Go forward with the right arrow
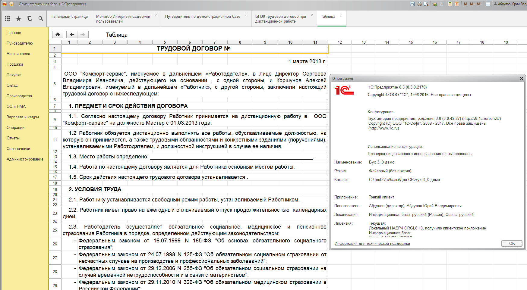The image size is (527, 290). click(83, 34)
